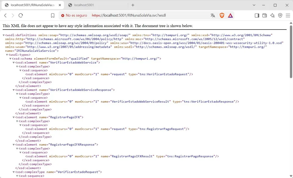Collapse sequence under VerificarEstadoWebServiceResponse
The width and height of the screenshot is (293, 178).
click(20, 98)
